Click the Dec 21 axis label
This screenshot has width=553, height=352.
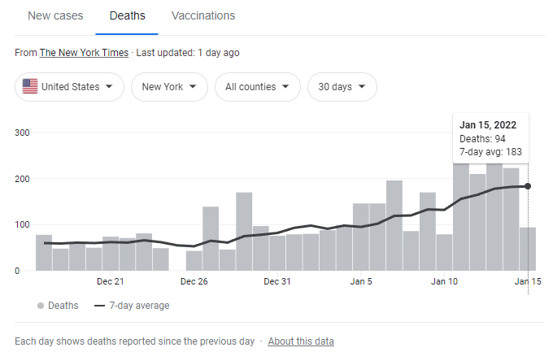coord(110,282)
